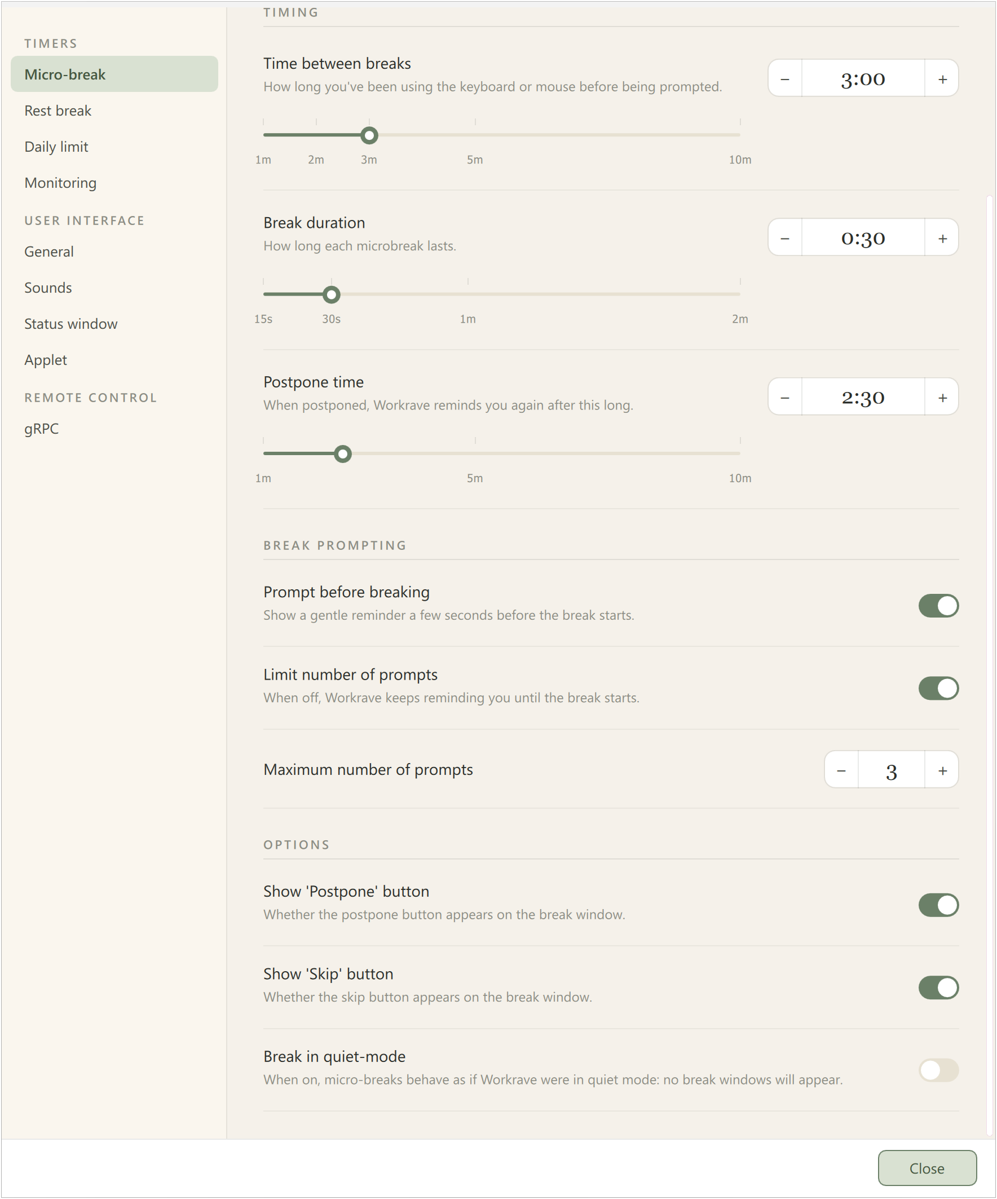Open General user interface settings
Screen dimensions: 997x1199
[114, 252]
